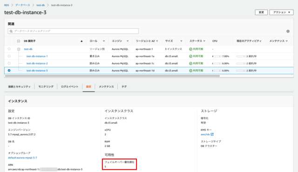The width and height of the screenshot is (298, 172).
Task: Click the available status icon for test-db cluster
Action: pos(190,49)
